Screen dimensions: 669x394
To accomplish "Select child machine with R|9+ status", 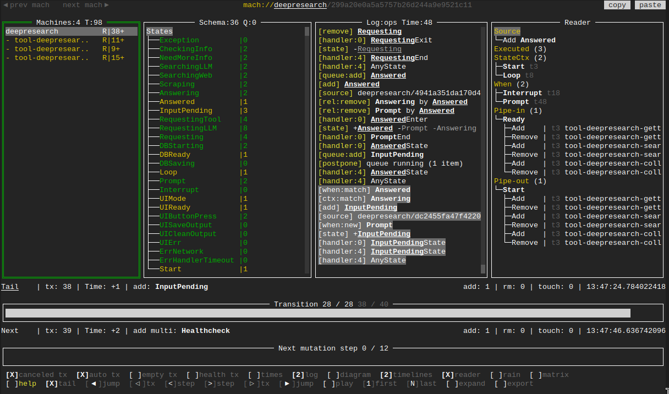I will pyautogui.click(x=72, y=49).
